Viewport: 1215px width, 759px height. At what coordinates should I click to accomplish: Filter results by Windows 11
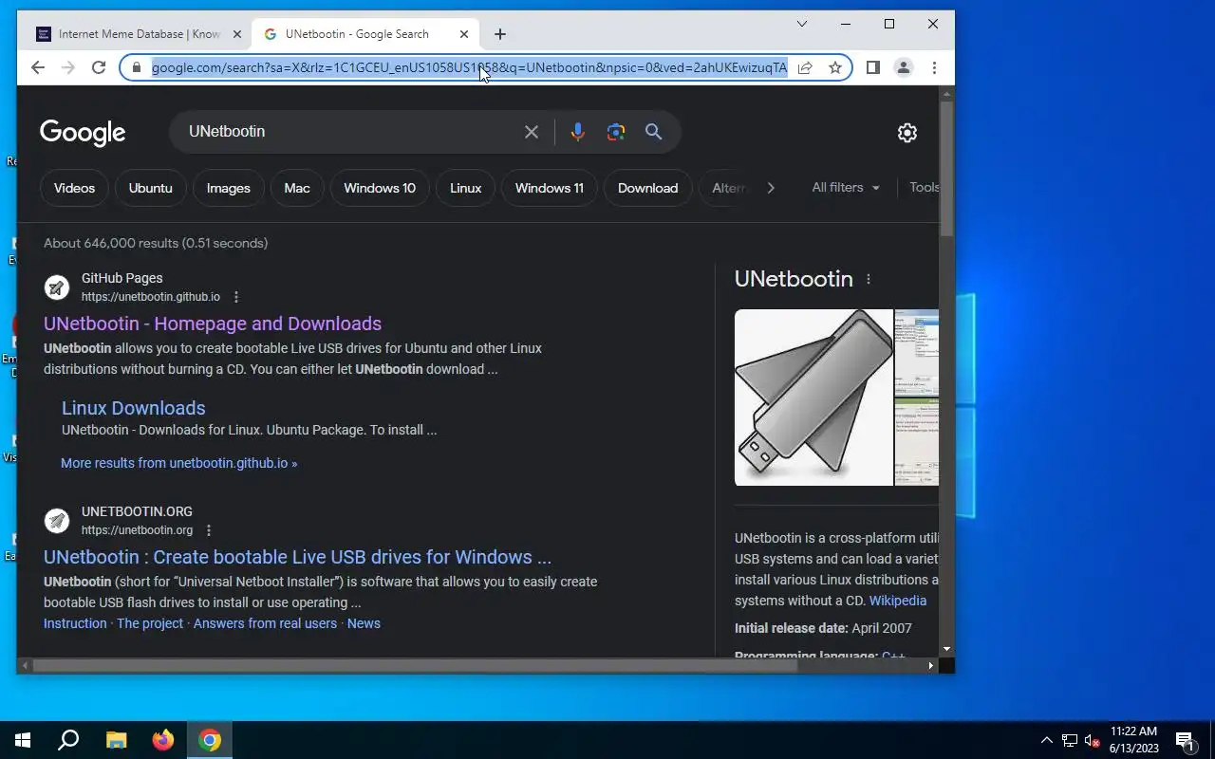(x=550, y=188)
